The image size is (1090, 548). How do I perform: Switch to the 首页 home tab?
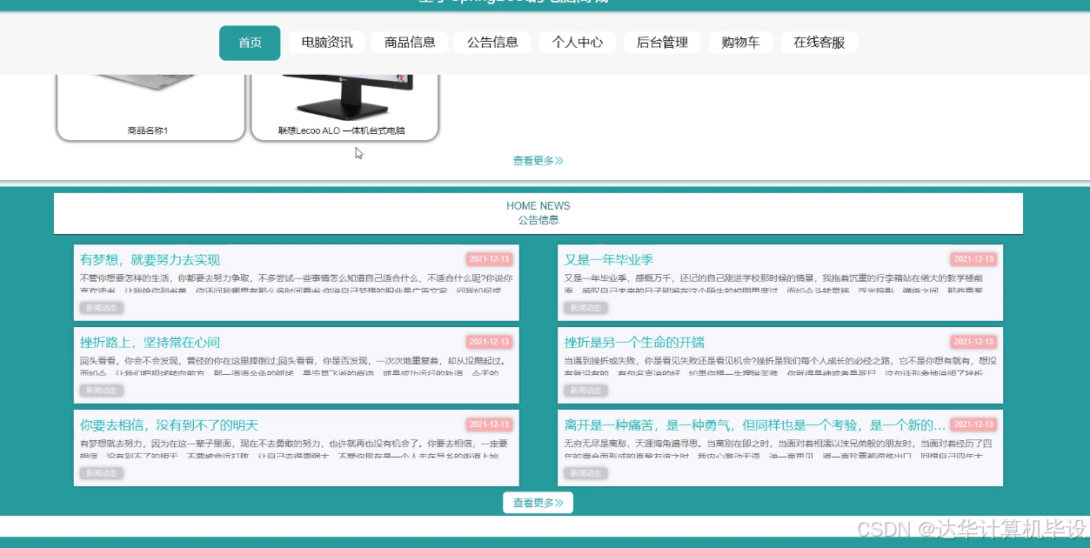point(250,41)
